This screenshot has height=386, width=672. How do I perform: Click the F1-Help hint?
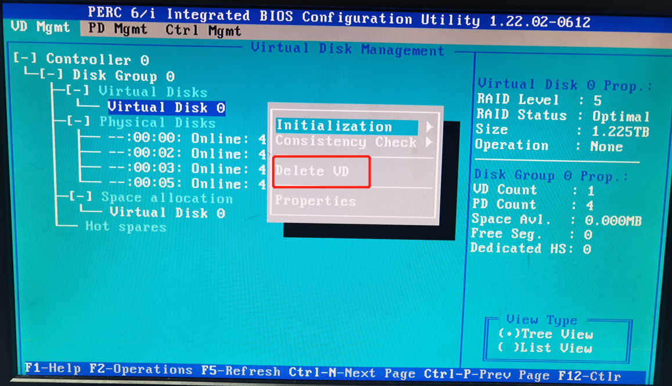[53, 368]
